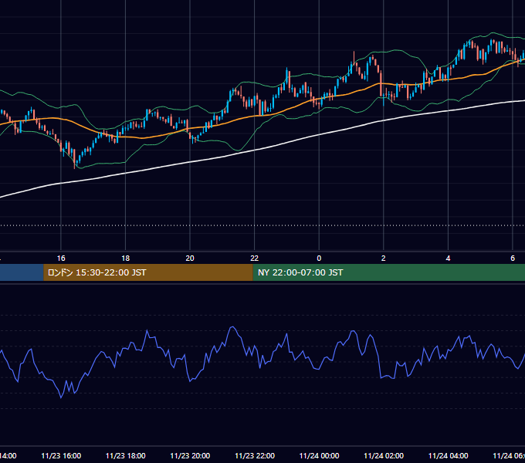The width and height of the screenshot is (525, 463).
Task: Click the 11/24 00:00 timestamp below the oscillator
Action: [319, 456]
